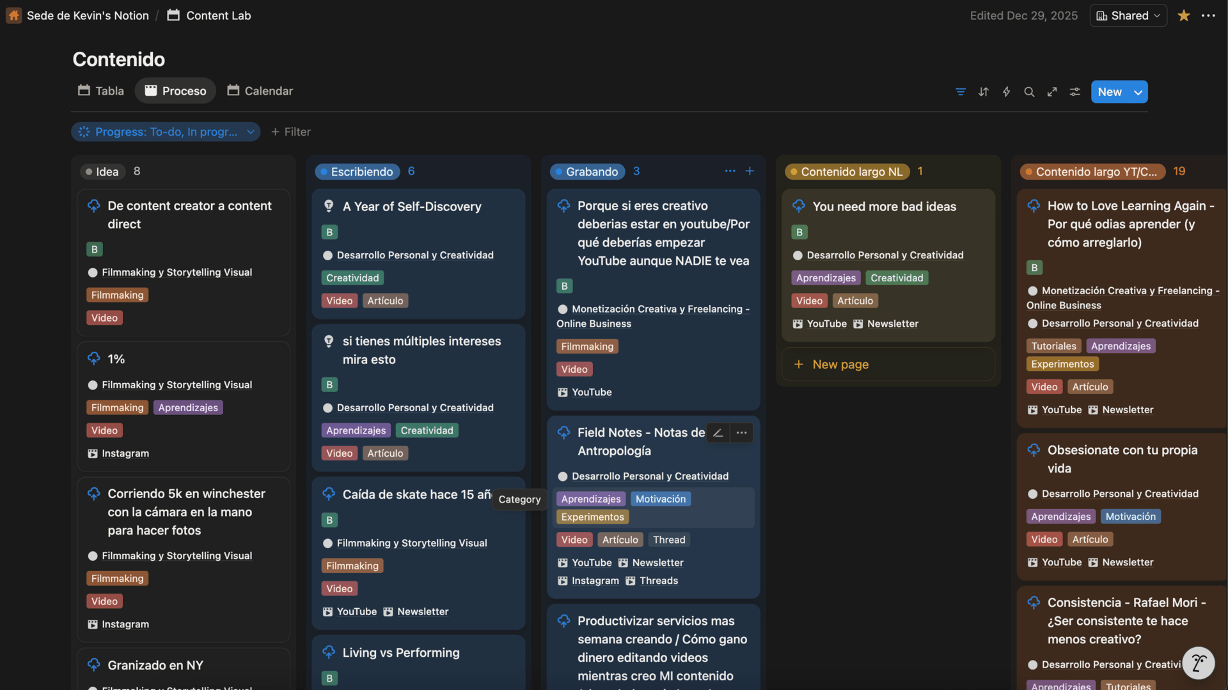
Task: Open the sort arrows icon
Action: coord(983,92)
